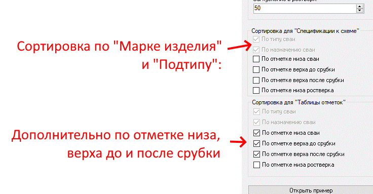
Task: Click the spinner down arrow for value 50
Action: tap(360, 11)
